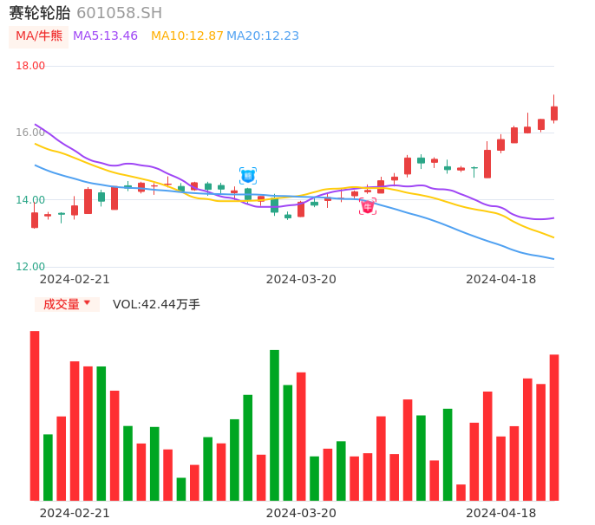Click the MA10:12.87 legend label
The image size is (595, 525).
coord(187,36)
